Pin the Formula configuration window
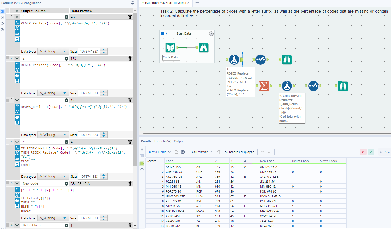This screenshot has width=391, height=229. [132, 3]
